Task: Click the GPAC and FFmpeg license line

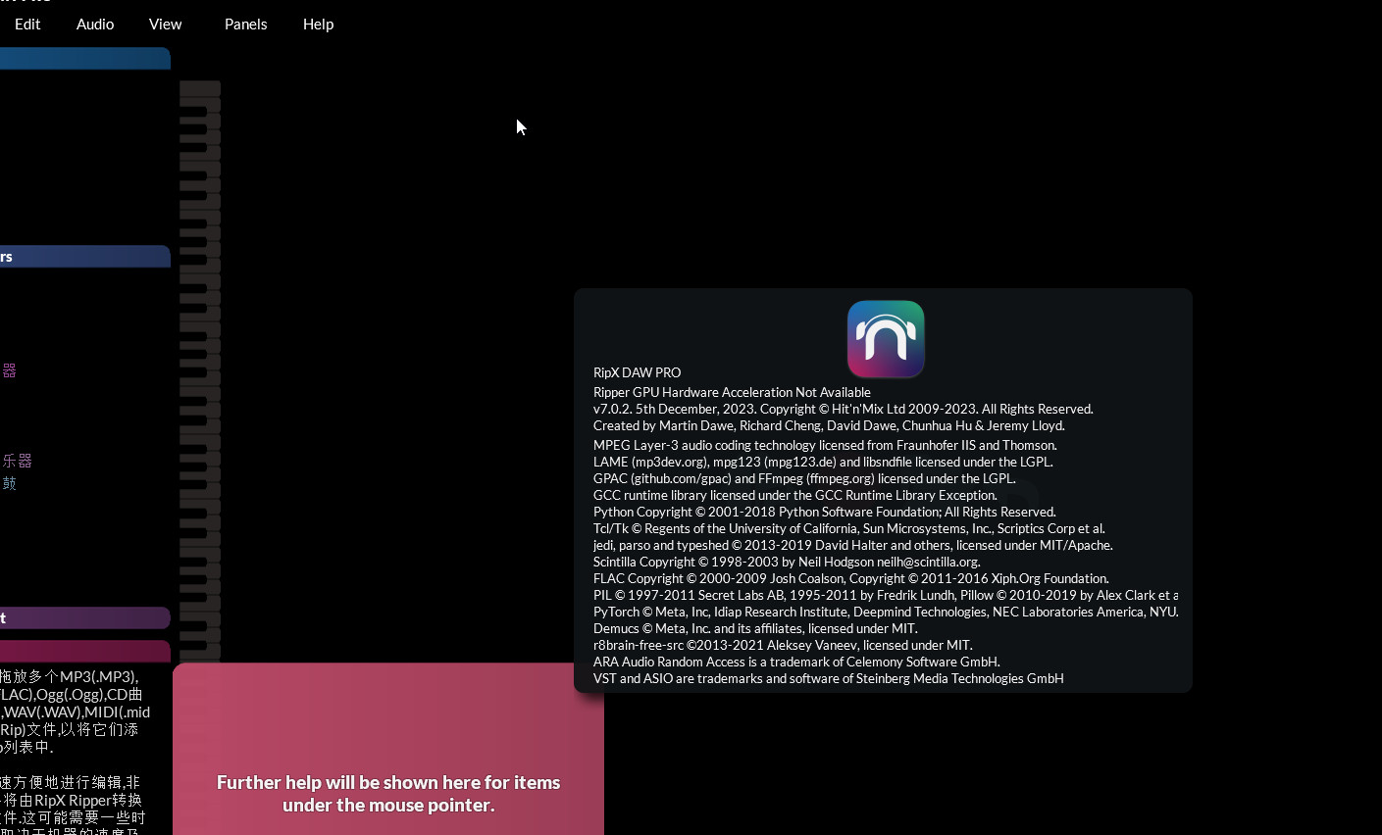Action: pos(804,478)
